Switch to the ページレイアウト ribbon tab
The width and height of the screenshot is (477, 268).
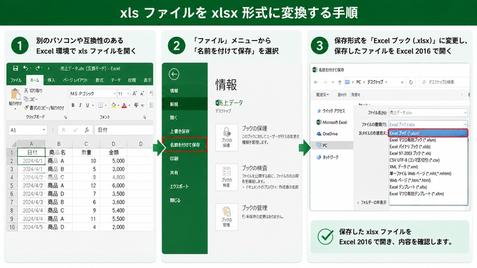coord(75,80)
